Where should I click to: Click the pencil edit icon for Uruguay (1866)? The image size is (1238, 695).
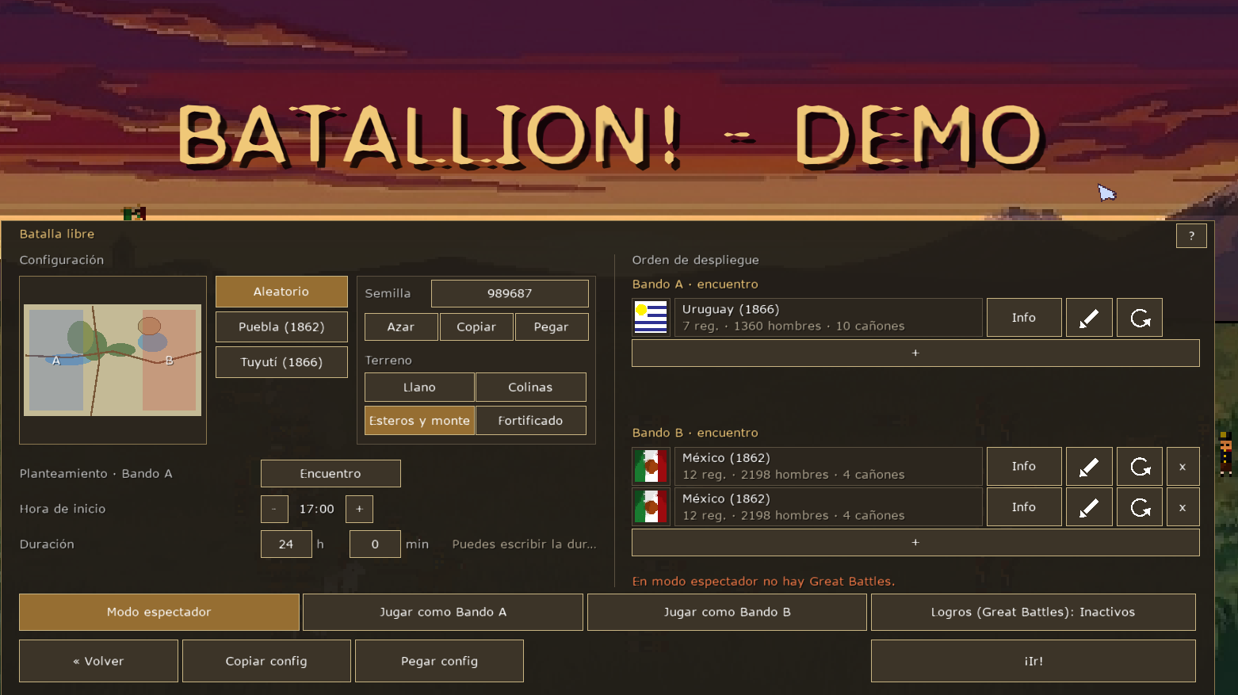coord(1089,318)
